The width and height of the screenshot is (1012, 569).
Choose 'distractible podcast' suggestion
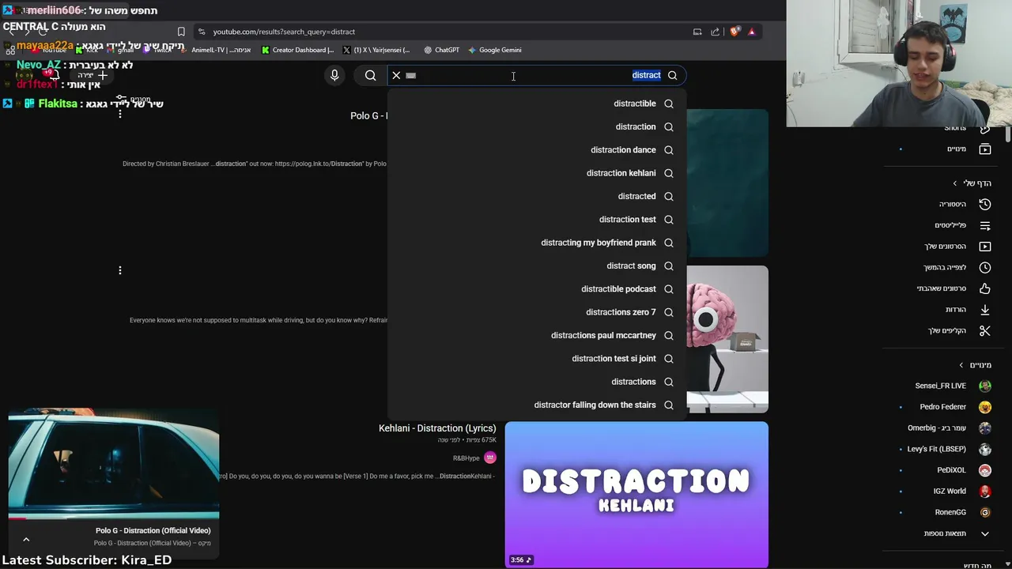[537, 289]
